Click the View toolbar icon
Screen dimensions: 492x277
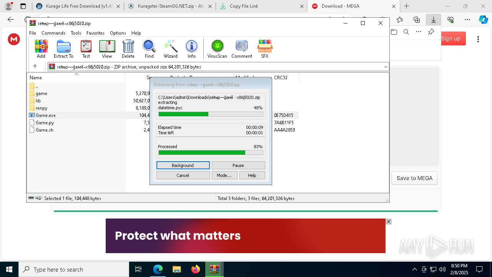click(107, 49)
